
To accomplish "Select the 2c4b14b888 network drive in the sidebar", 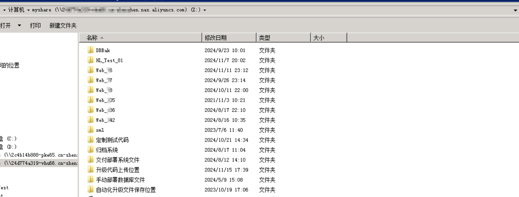I will 39,155.
